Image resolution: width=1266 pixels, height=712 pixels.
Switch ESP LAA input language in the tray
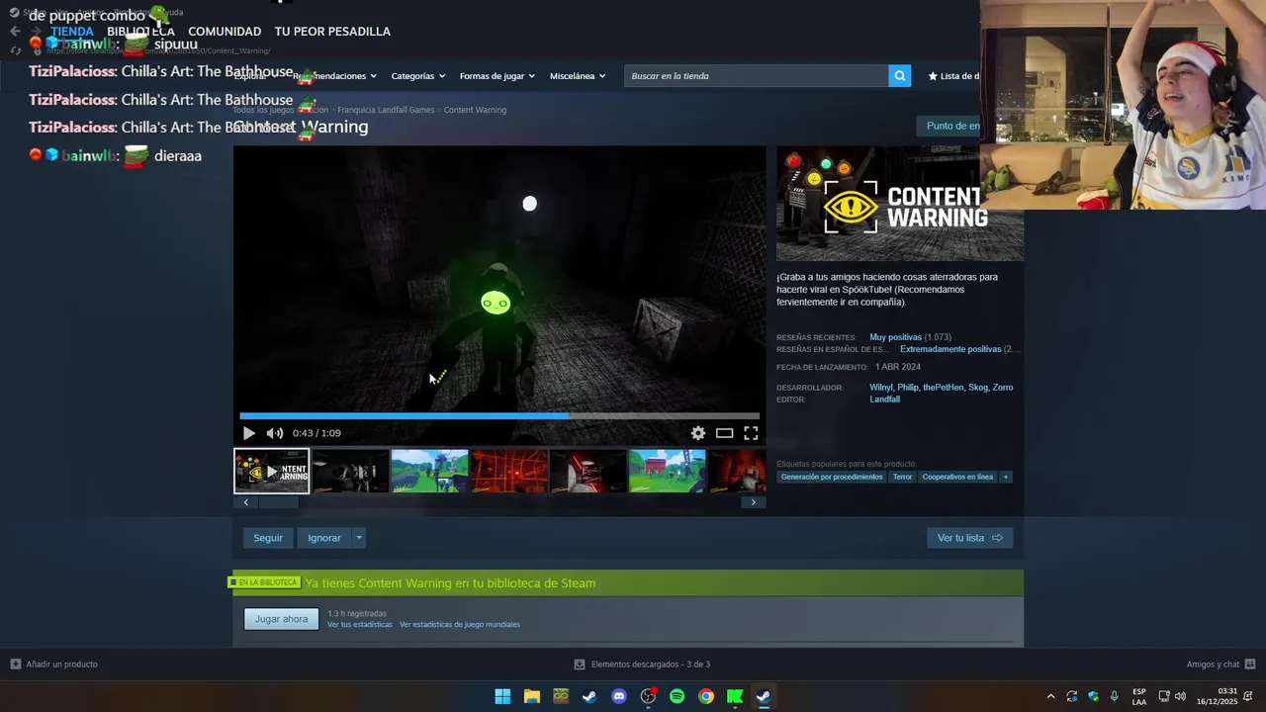[1139, 696]
